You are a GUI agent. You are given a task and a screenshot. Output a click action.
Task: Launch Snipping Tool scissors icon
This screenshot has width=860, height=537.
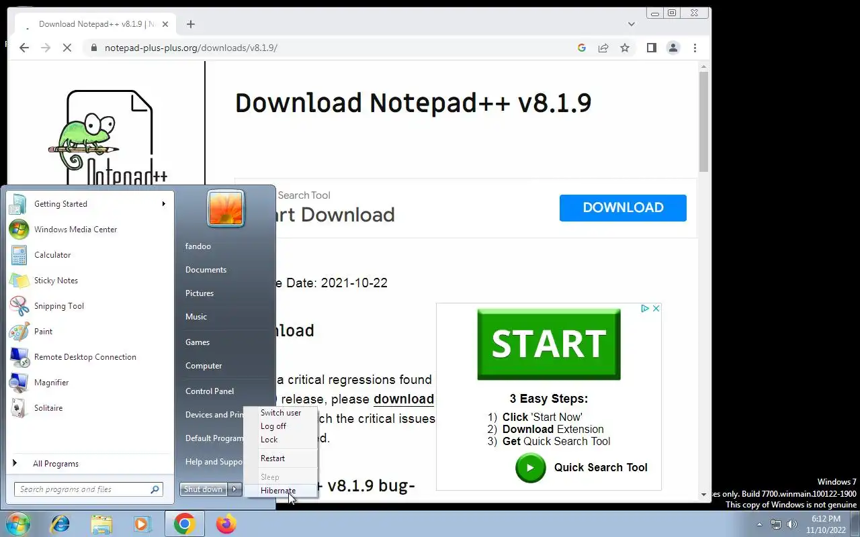point(19,306)
